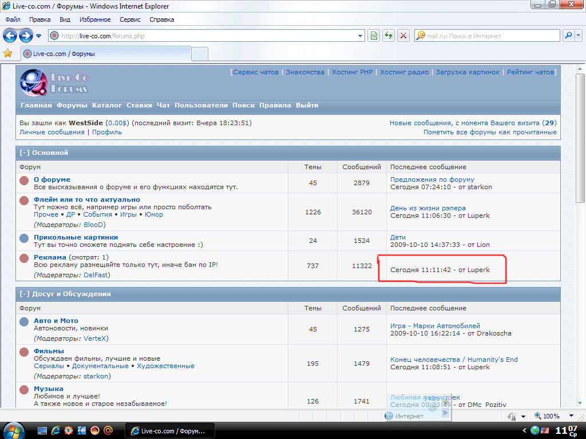Open Favorites with the star icon

(8, 54)
